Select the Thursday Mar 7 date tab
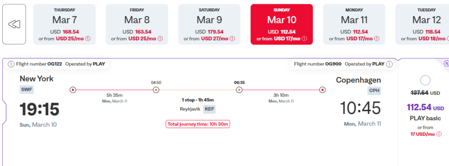The height and width of the screenshot is (166, 449). point(64,25)
